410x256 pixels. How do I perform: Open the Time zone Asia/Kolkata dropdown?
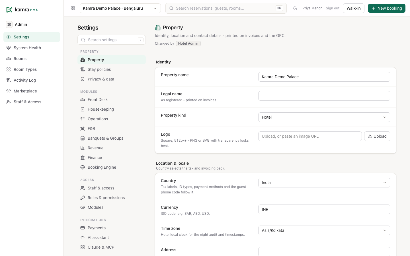tap(324, 230)
